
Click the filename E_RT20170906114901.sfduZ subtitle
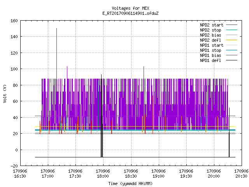[130, 13]
